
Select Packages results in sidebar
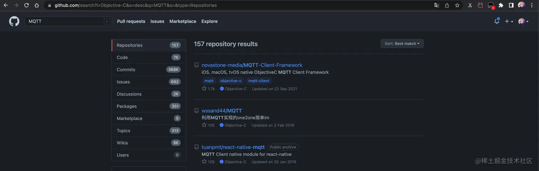click(149, 106)
